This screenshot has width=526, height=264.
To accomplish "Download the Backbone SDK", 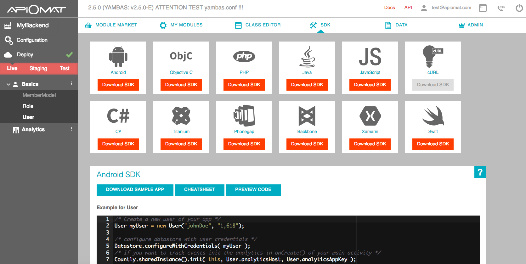I will coord(307,144).
